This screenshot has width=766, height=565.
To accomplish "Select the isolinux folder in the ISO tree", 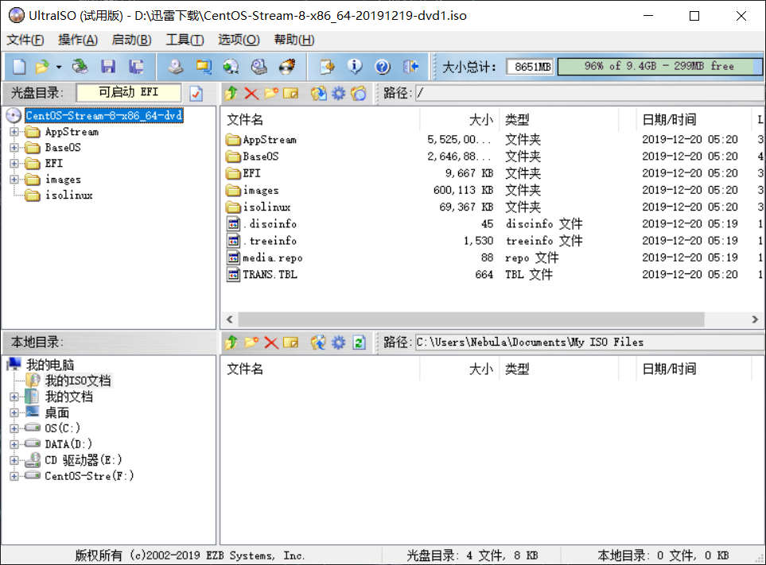I will click(68, 195).
